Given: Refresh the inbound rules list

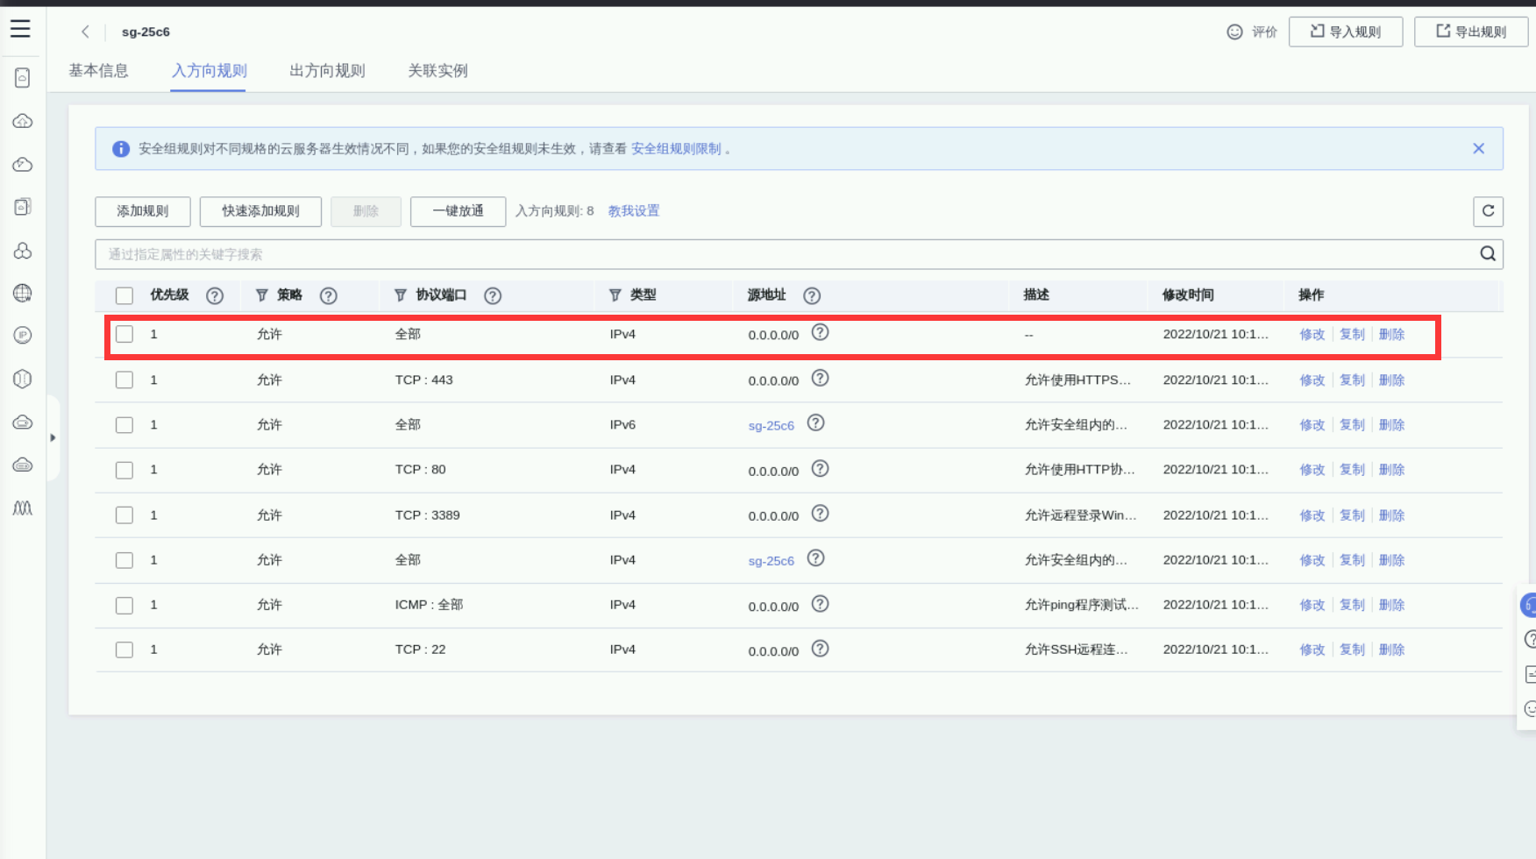Looking at the screenshot, I should click(1488, 211).
